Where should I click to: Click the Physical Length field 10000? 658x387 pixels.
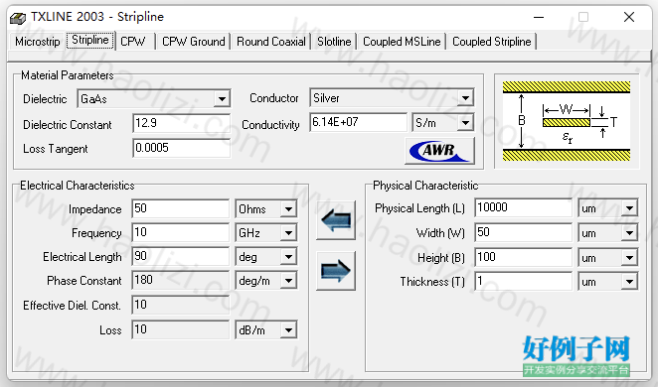coord(523,207)
